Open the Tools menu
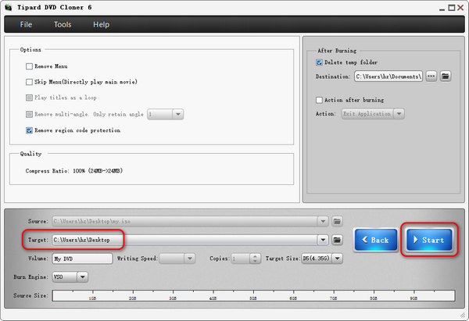469x321 pixels. (x=63, y=24)
